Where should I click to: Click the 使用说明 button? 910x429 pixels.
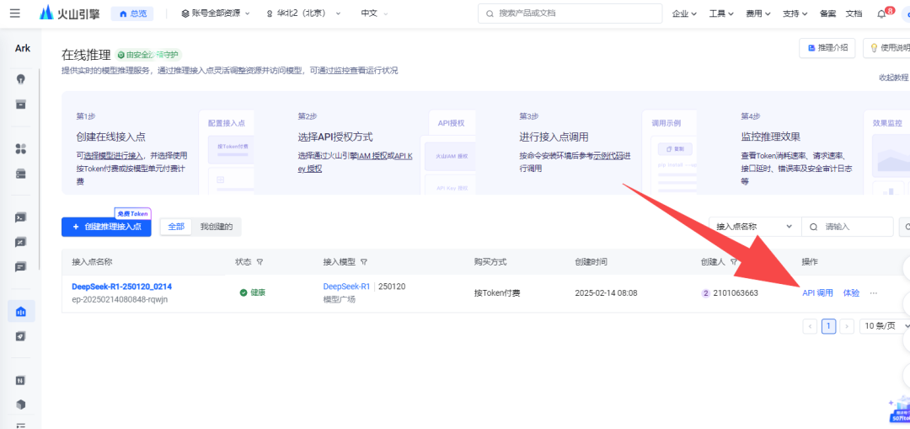[x=886, y=48]
